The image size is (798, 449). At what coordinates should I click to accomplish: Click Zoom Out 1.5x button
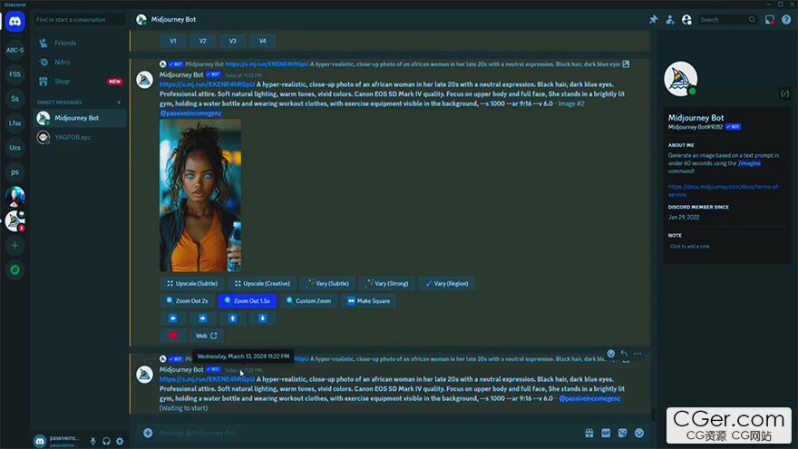click(248, 301)
